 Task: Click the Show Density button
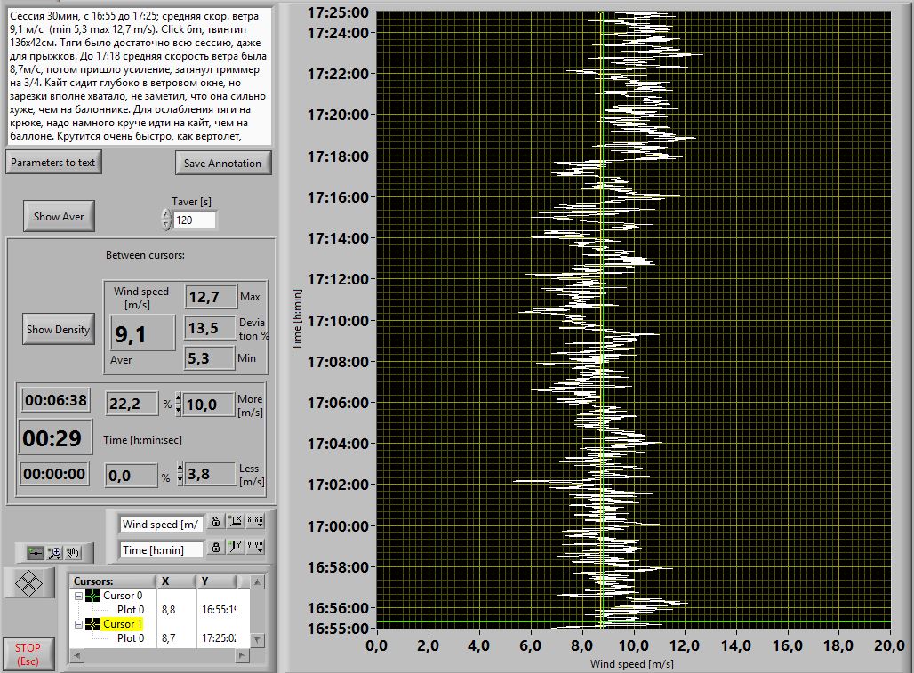click(x=59, y=329)
